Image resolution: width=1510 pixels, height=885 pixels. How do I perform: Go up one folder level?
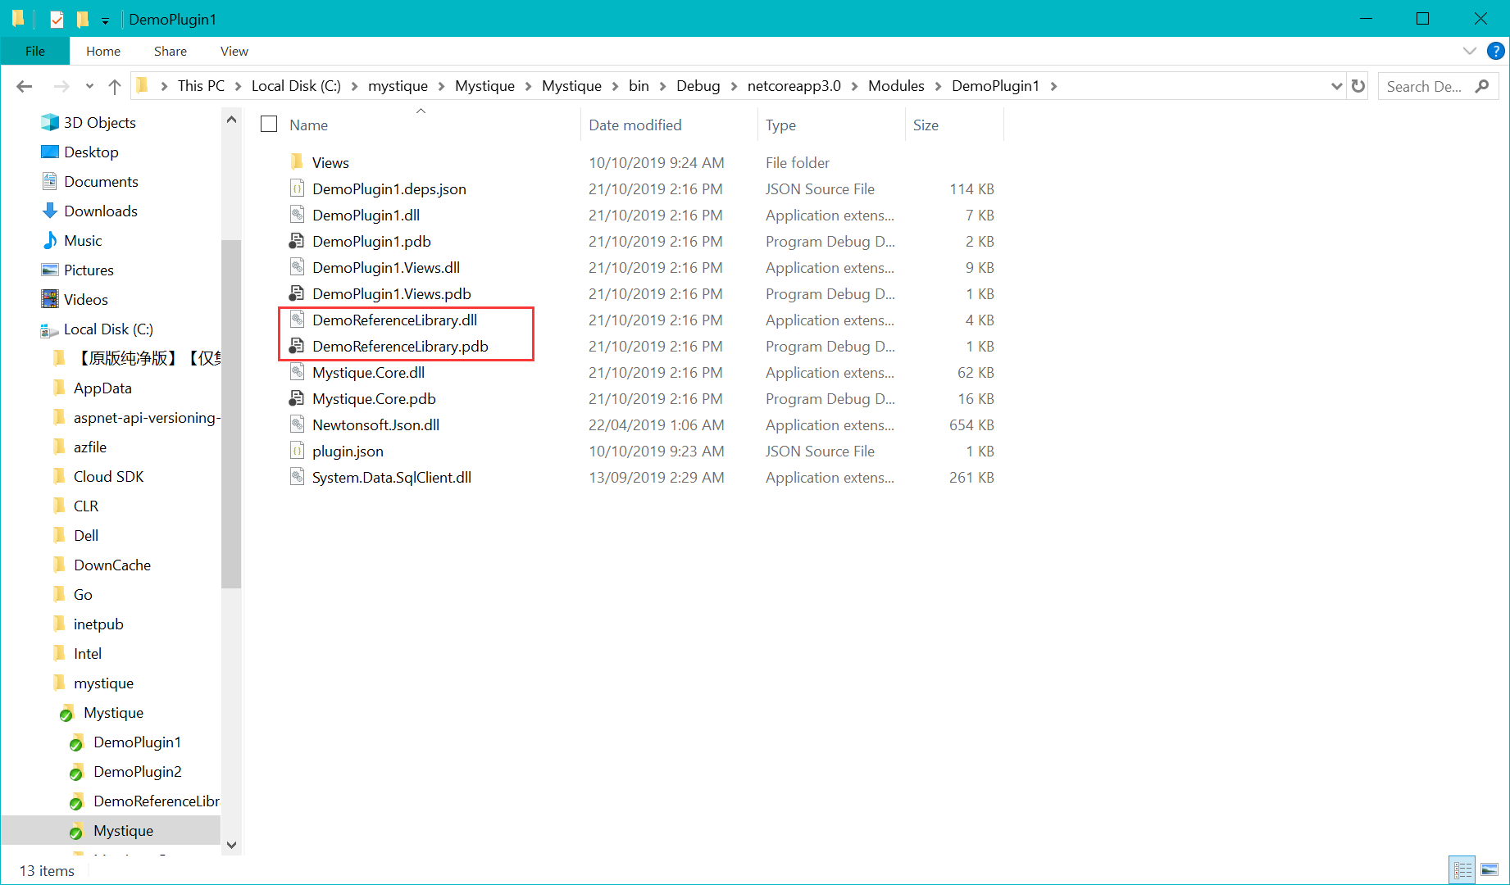coord(115,86)
